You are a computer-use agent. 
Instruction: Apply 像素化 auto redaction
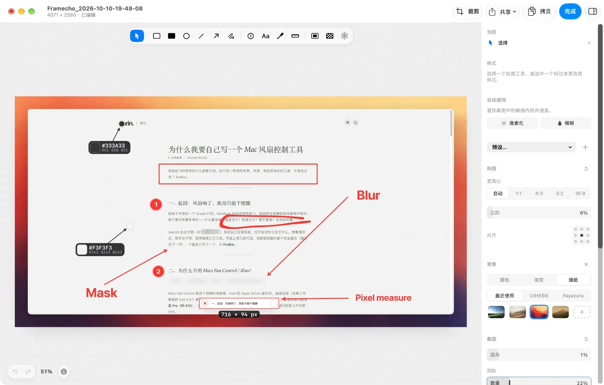tap(512, 123)
